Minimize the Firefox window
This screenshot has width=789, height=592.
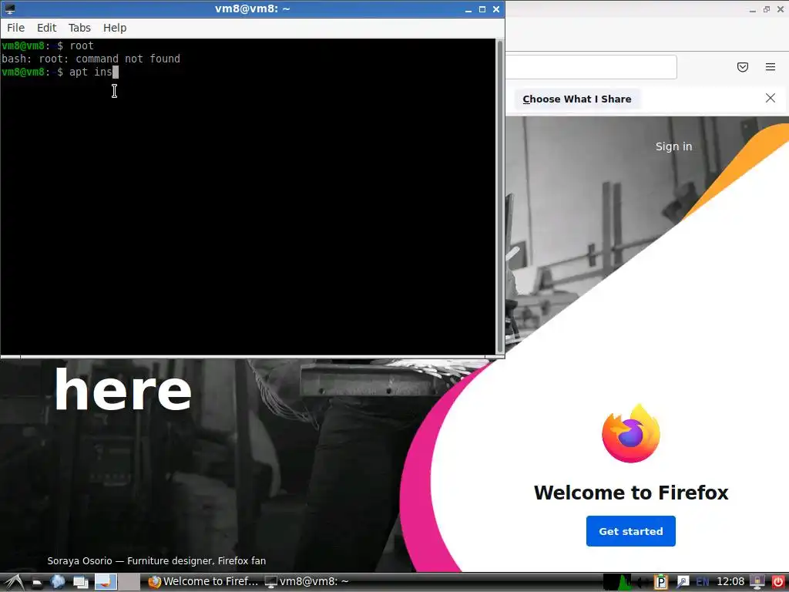coord(753,9)
